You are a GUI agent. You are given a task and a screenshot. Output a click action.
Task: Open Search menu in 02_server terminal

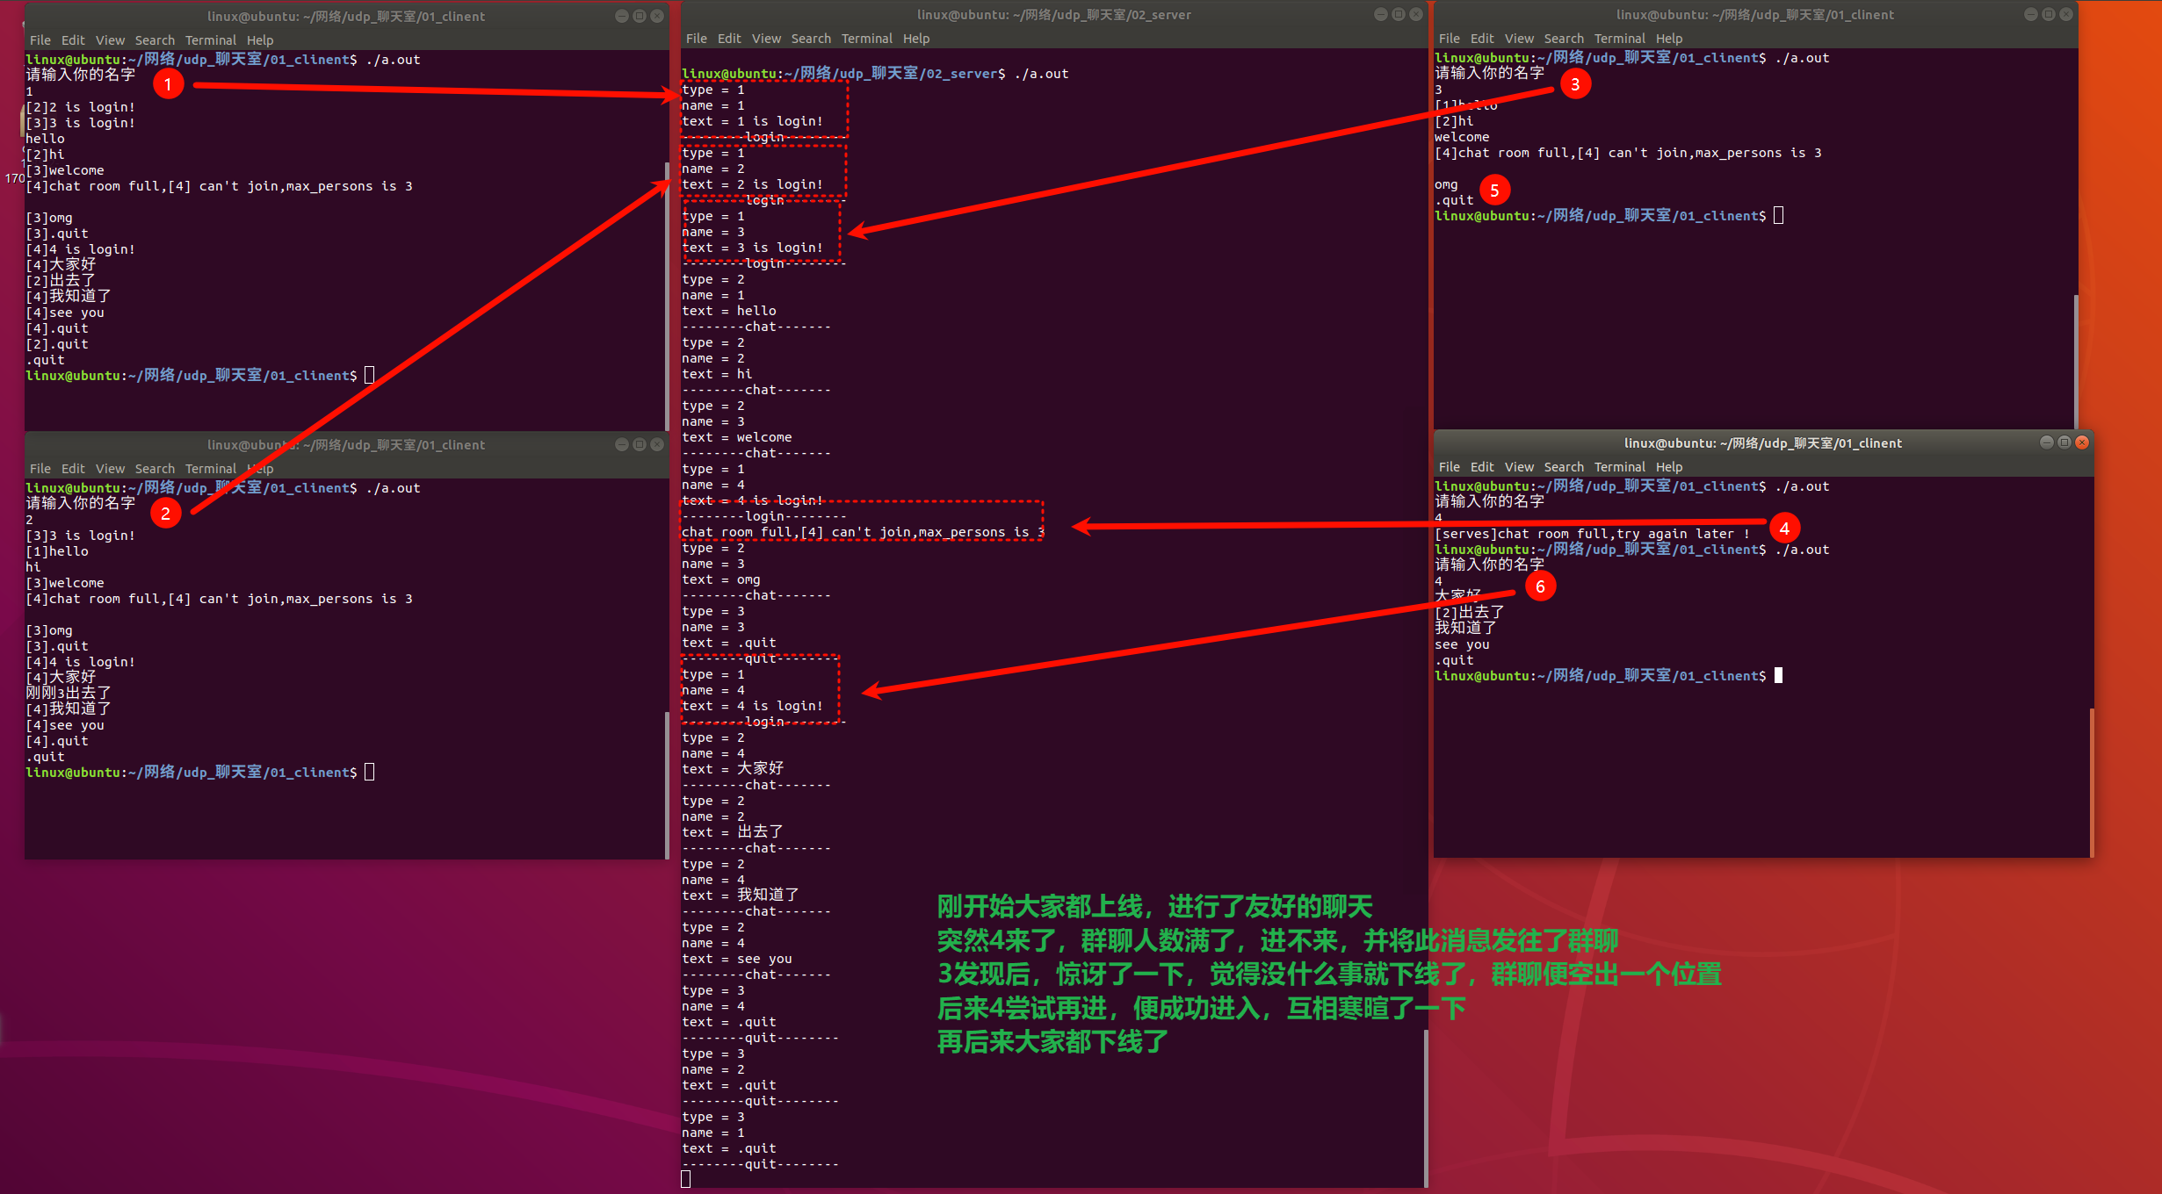810,39
